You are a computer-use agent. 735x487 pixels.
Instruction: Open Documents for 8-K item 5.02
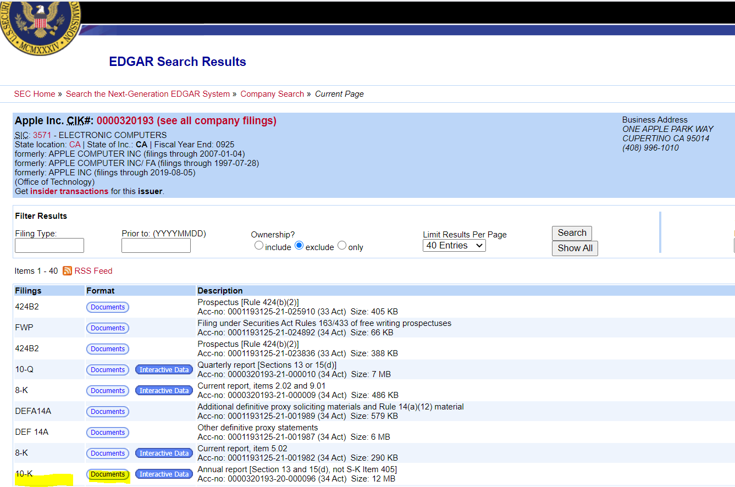(108, 453)
